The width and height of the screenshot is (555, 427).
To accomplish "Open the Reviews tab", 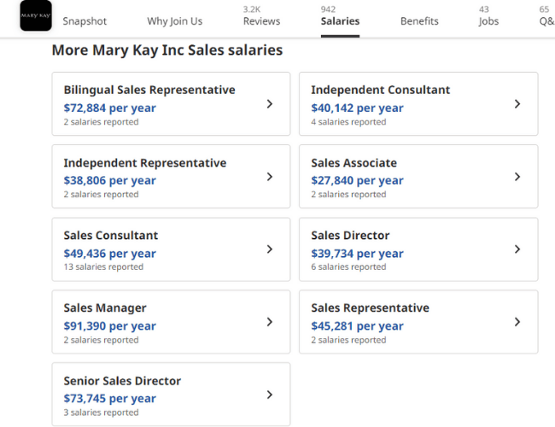I will pyautogui.click(x=261, y=21).
